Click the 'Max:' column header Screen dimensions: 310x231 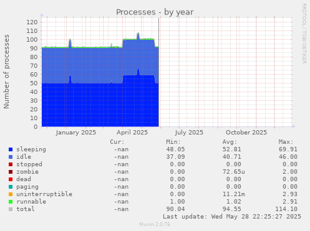(x=286, y=142)
